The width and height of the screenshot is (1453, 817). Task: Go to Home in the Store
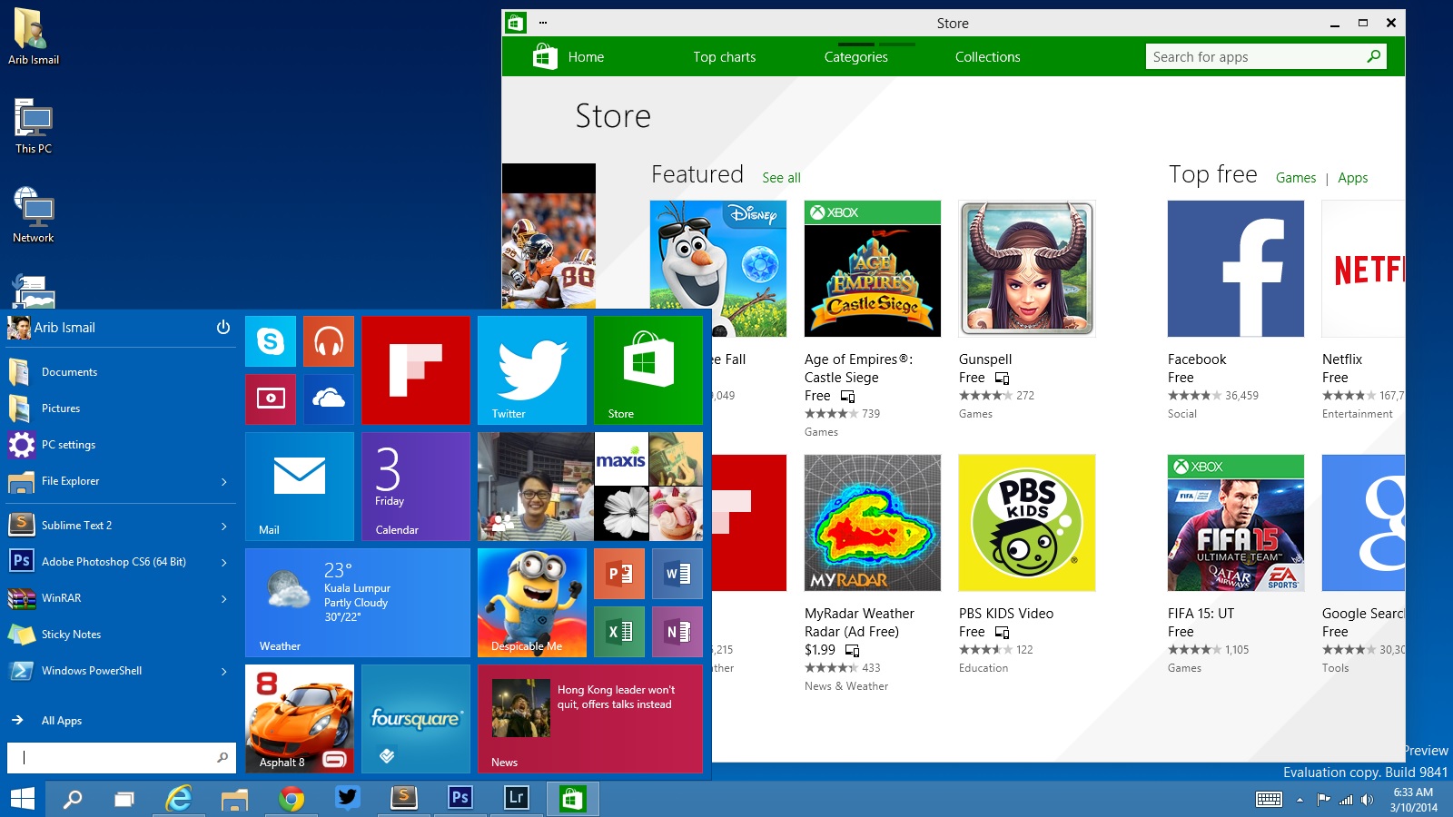coord(586,56)
